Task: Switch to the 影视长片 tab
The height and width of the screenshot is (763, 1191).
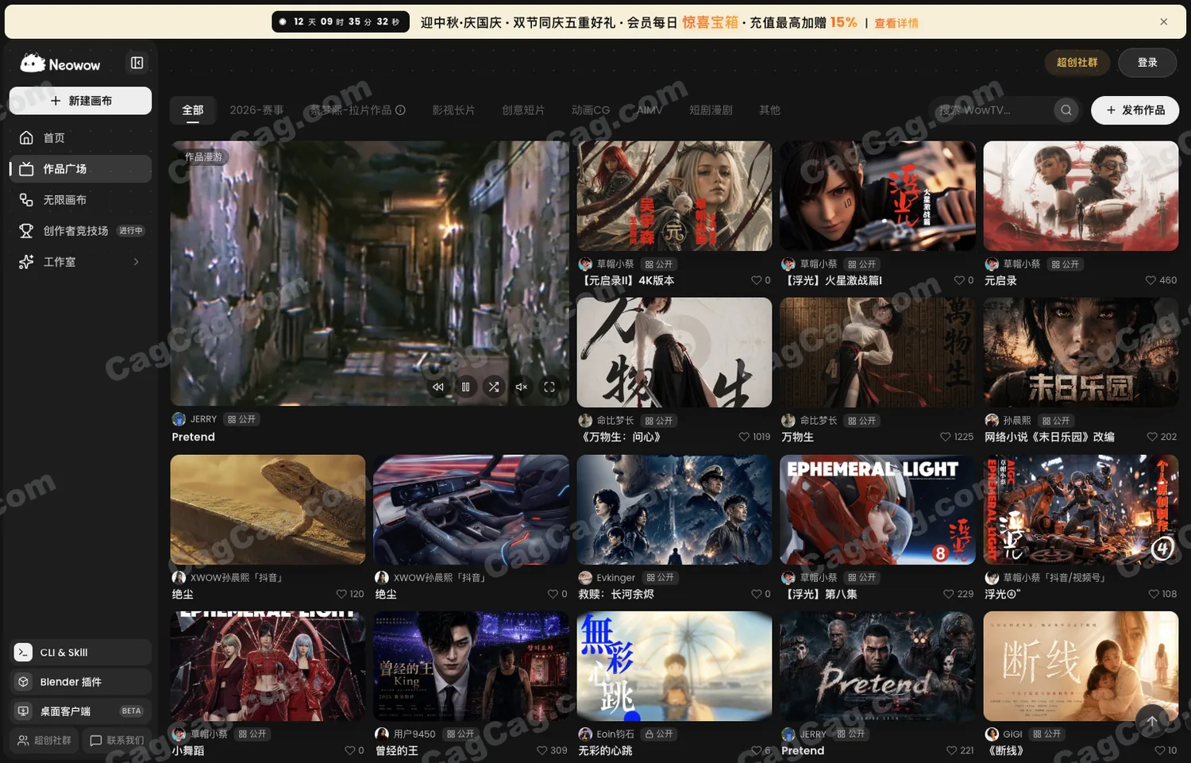Action: [x=453, y=110]
